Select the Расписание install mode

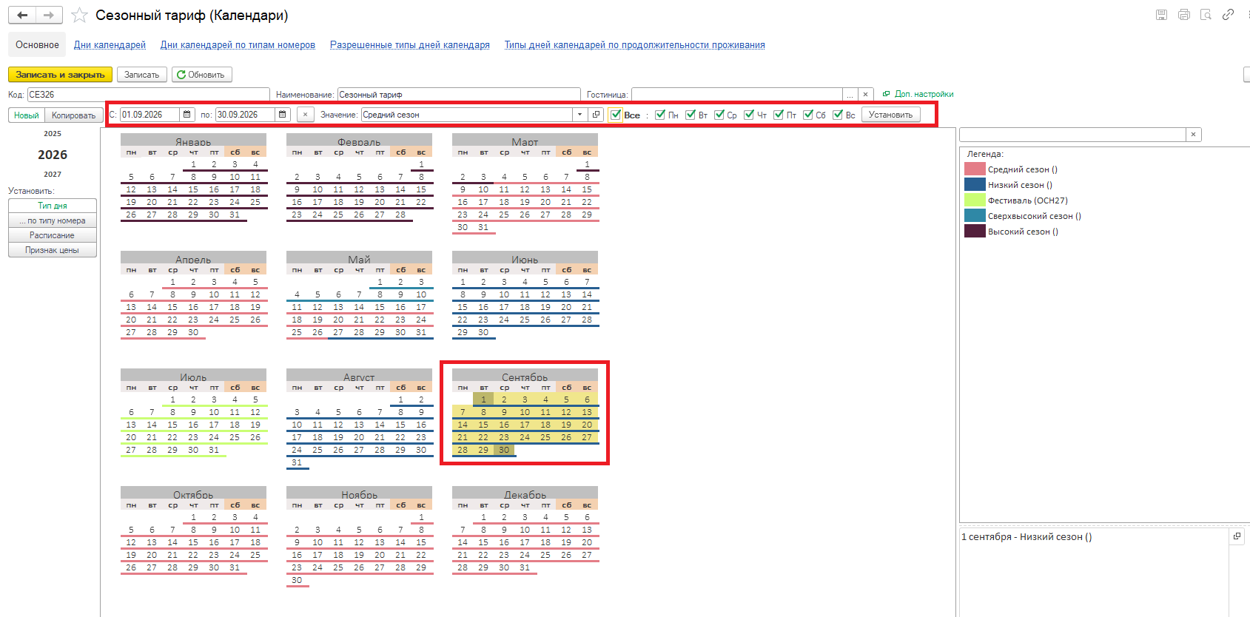point(53,235)
